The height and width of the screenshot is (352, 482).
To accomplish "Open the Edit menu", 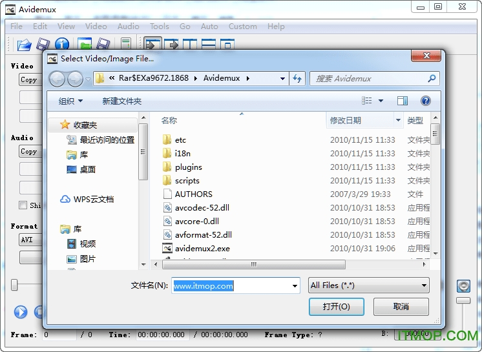I will click(x=40, y=26).
